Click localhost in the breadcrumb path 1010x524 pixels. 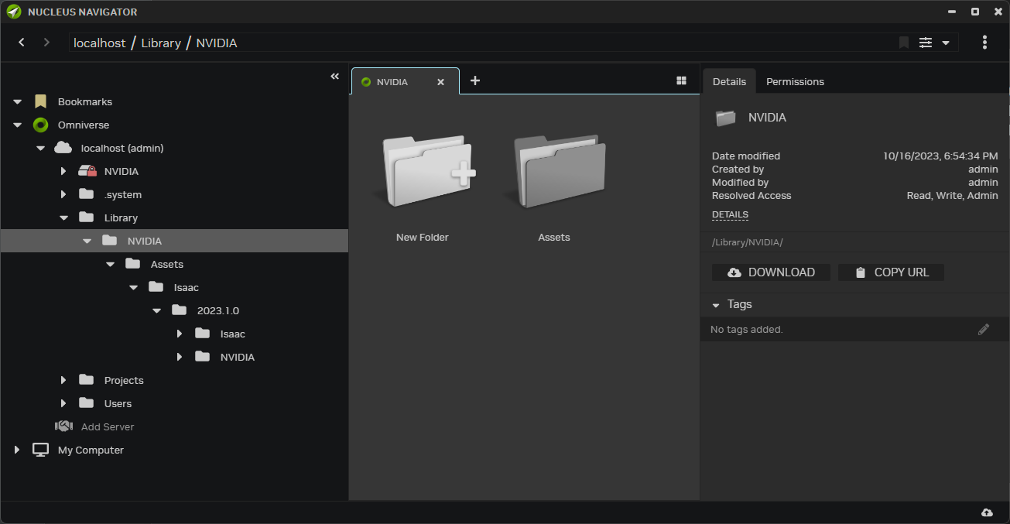[99, 43]
